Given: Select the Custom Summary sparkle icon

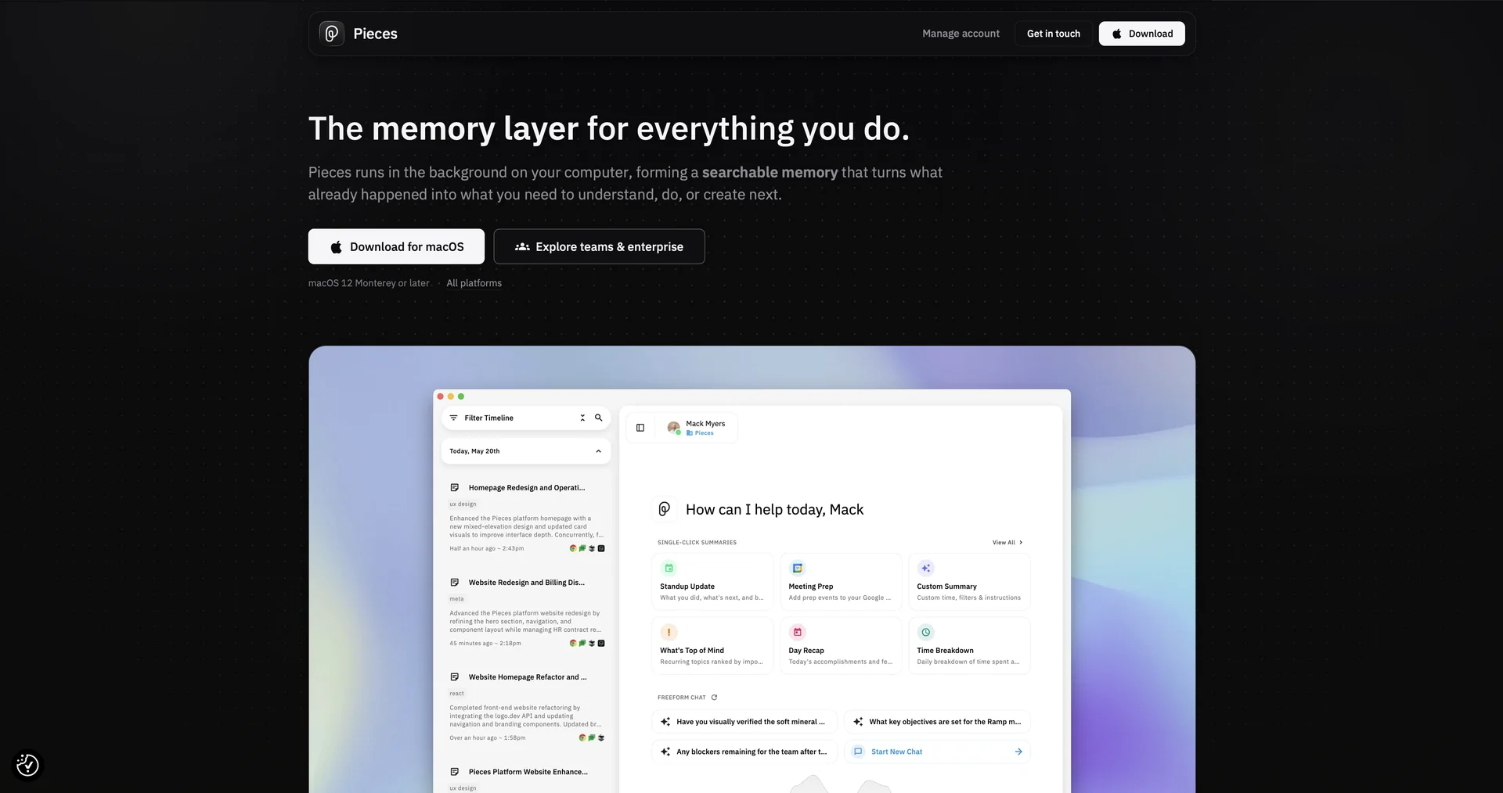Looking at the screenshot, I should click(x=925, y=569).
